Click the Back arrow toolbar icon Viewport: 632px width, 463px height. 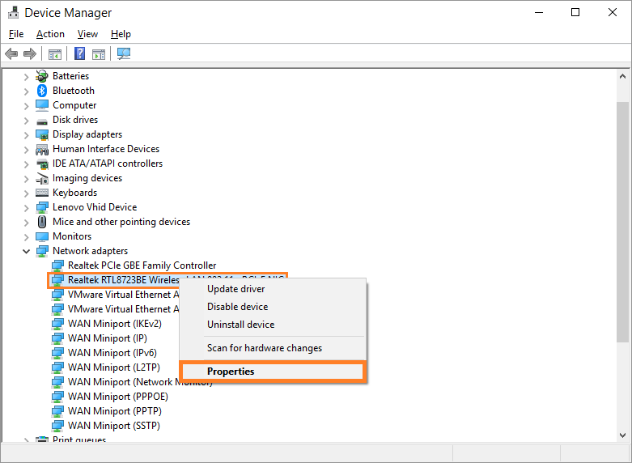11,53
